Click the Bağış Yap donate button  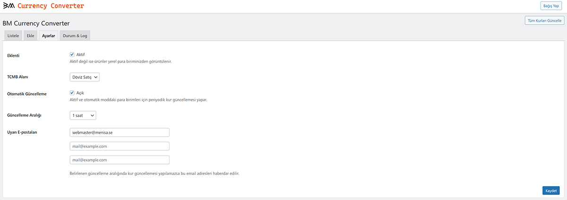tap(551, 6)
